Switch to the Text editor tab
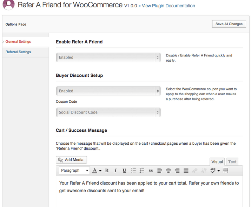The width and height of the screenshot is (251, 207). 232,162
